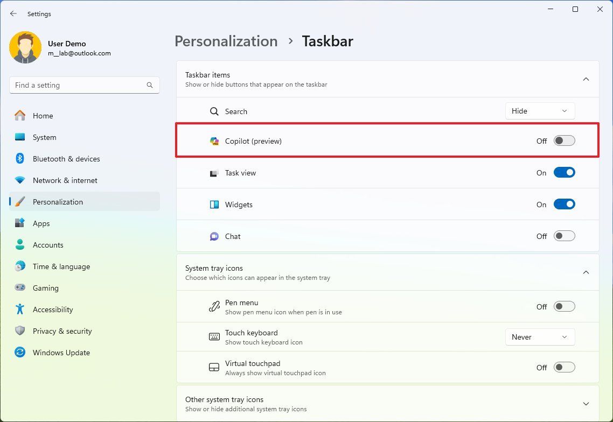Viewport: 613px width, 422px height.
Task: Open the Touch keyboard Never dropdown
Action: click(x=540, y=336)
